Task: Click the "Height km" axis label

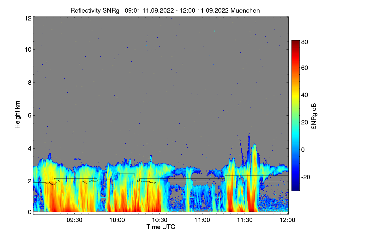Action: [17, 115]
